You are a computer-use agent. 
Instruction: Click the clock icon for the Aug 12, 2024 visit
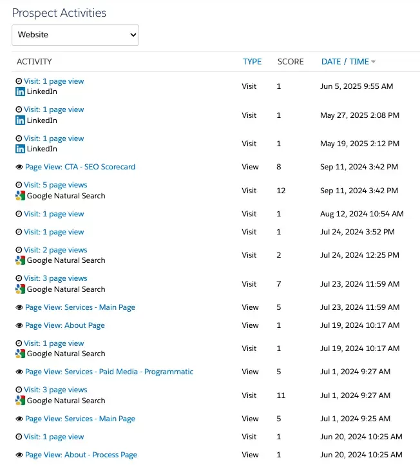pos(19,214)
